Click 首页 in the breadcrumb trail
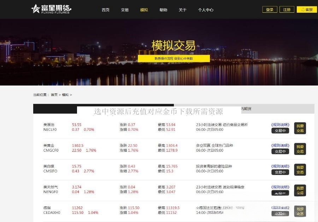This screenshot has height=222, width=318. [53, 95]
